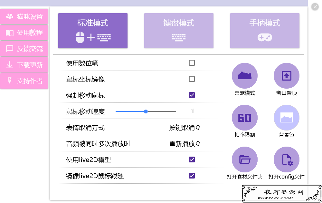Click the gamepad icon in 手柄模式
This screenshot has height=203, width=322.
[265, 38]
